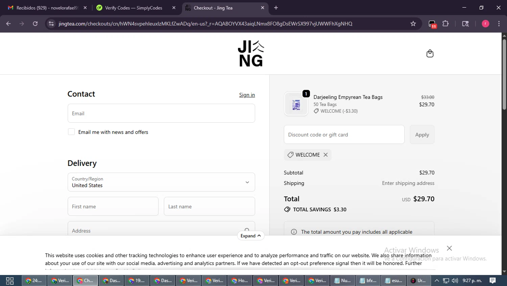507x286 pixels.
Task: Click the Darjeeling Empyrean product thumbnail
Action: [x=296, y=104]
